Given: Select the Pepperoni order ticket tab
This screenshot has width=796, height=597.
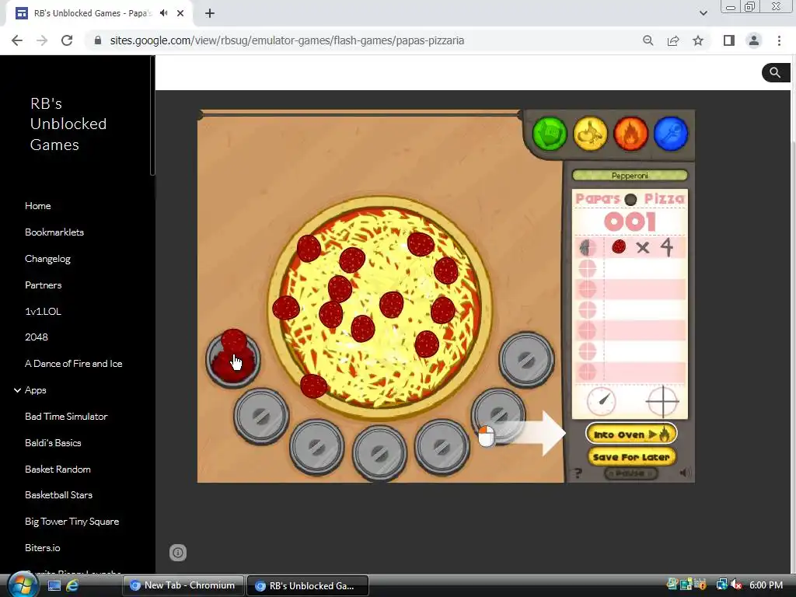Looking at the screenshot, I should [630, 176].
